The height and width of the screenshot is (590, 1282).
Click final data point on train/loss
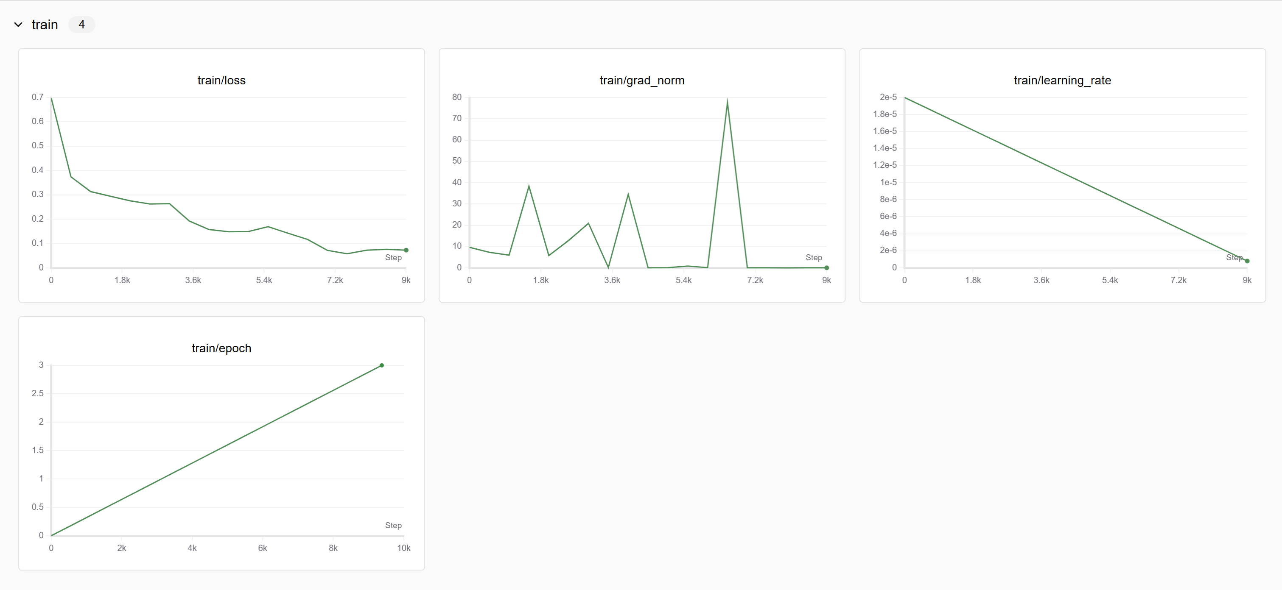(406, 250)
